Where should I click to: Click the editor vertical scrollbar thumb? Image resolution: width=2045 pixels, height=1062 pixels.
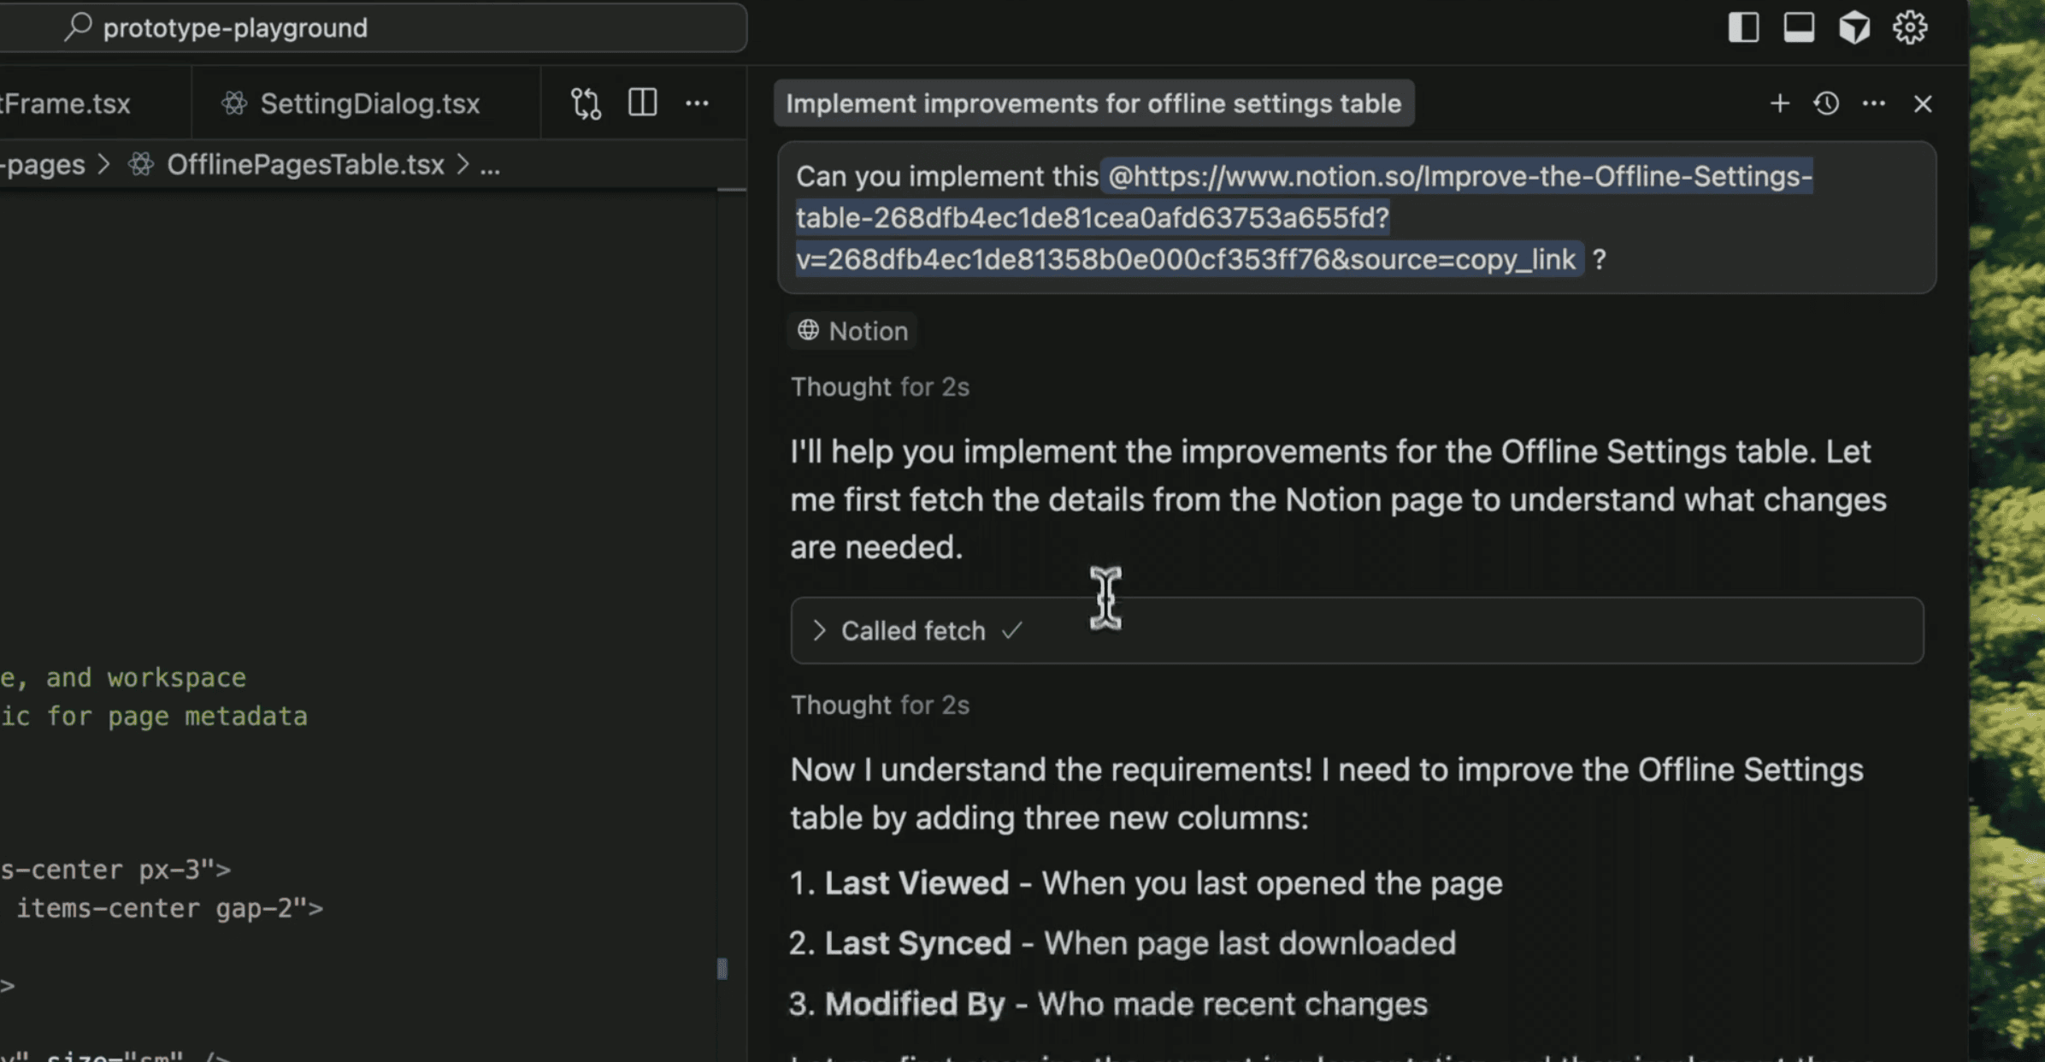(x=722, y=968)
